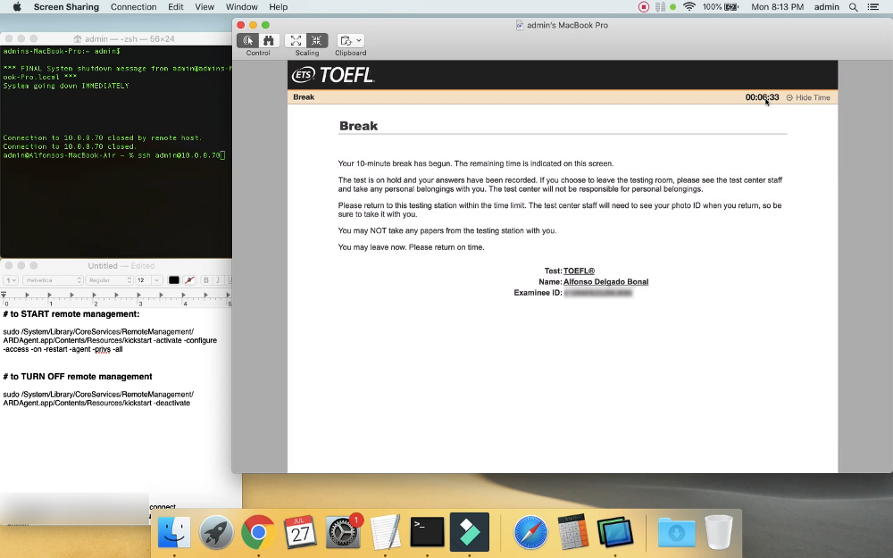Screen dimensions: 893x558
Task: Open the Wi-Fi status menu
Action: tap(689, 7)
